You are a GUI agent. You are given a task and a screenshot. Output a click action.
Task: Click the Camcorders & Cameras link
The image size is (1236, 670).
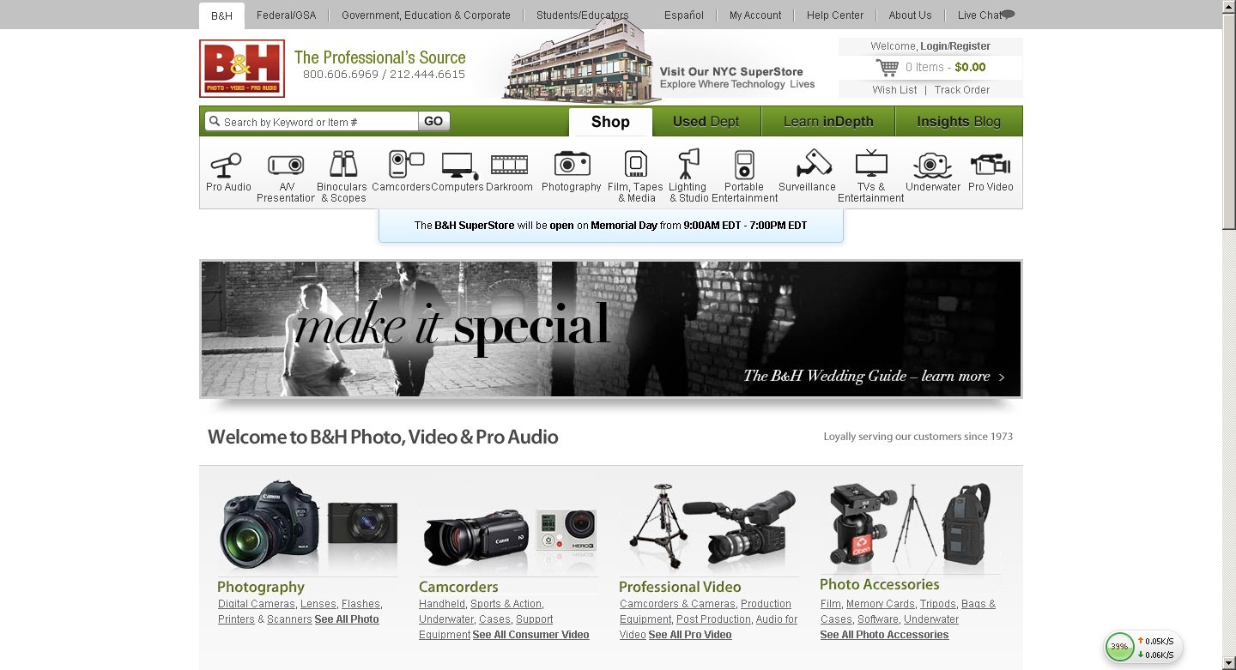677,604
